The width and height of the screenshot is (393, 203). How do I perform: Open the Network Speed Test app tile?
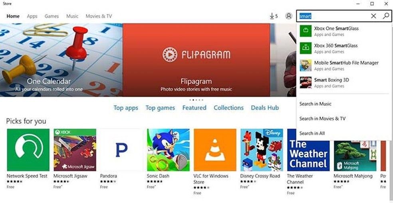point(28,158)
